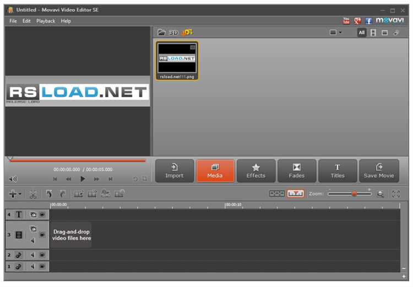This screenshot has height=287, width=413.
Task: Mute audio track 2 speaker toggle
Action: [x=32, y=255]
